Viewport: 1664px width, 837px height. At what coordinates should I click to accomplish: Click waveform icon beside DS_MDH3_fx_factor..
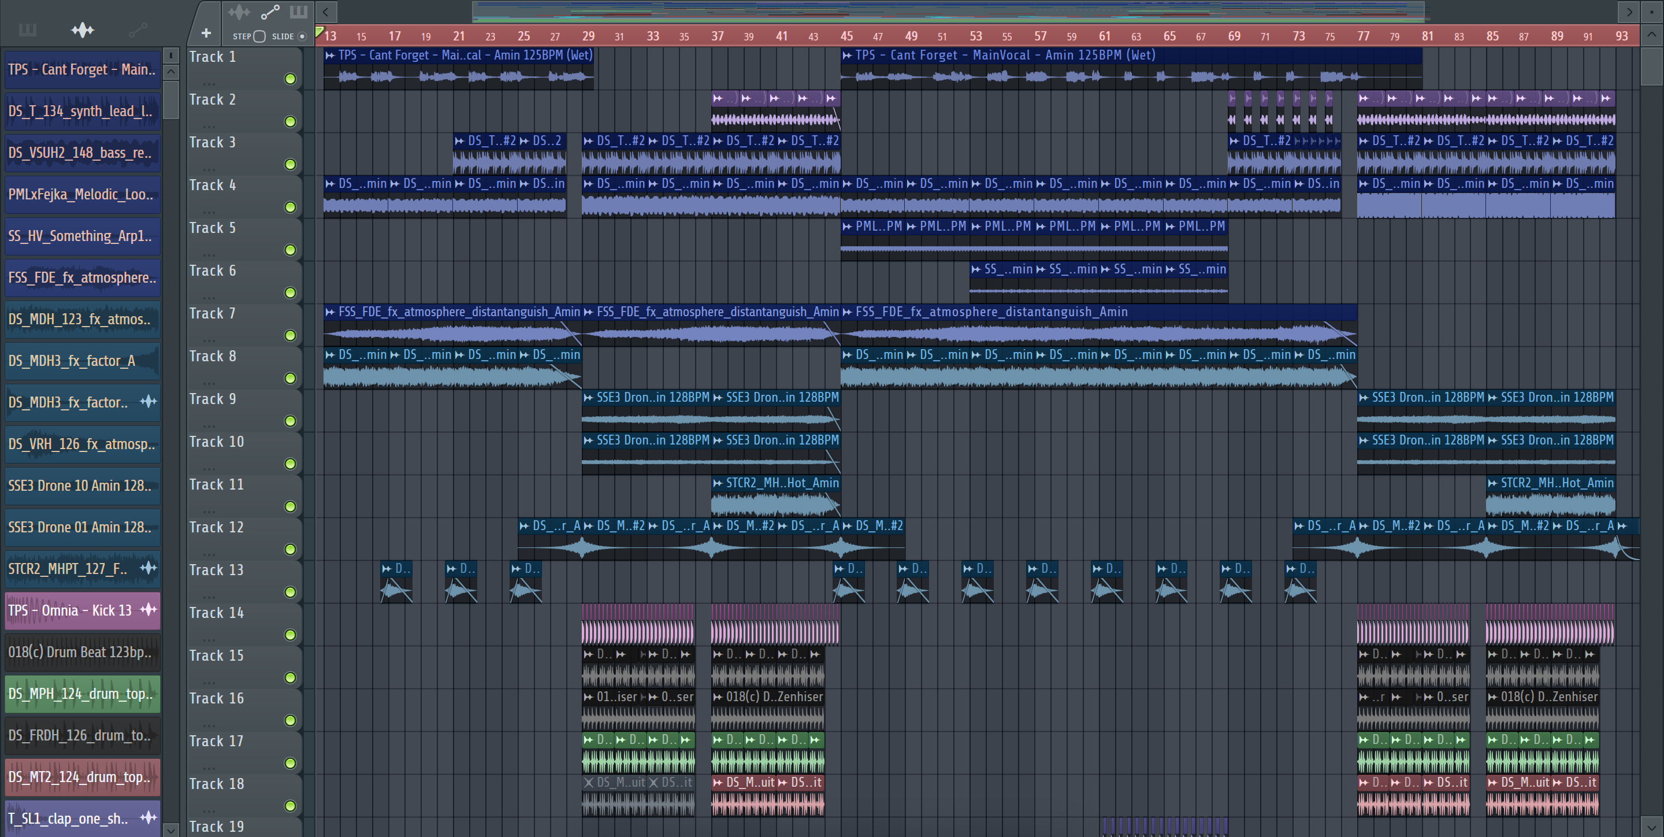pos(148,401)
